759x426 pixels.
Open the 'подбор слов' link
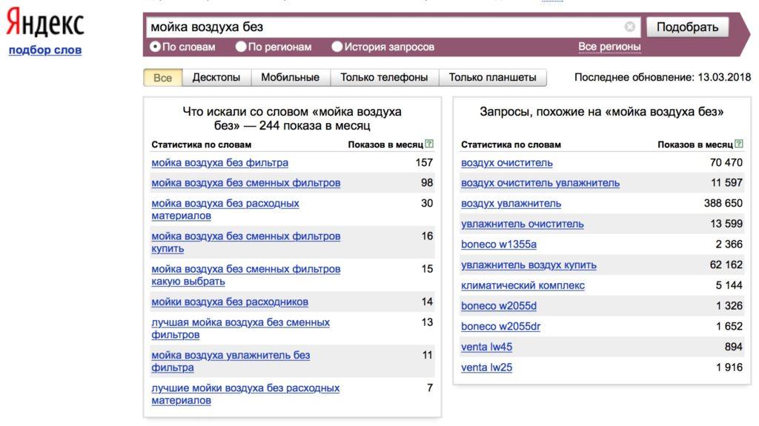pyautogui.click(x=45, y=50)
